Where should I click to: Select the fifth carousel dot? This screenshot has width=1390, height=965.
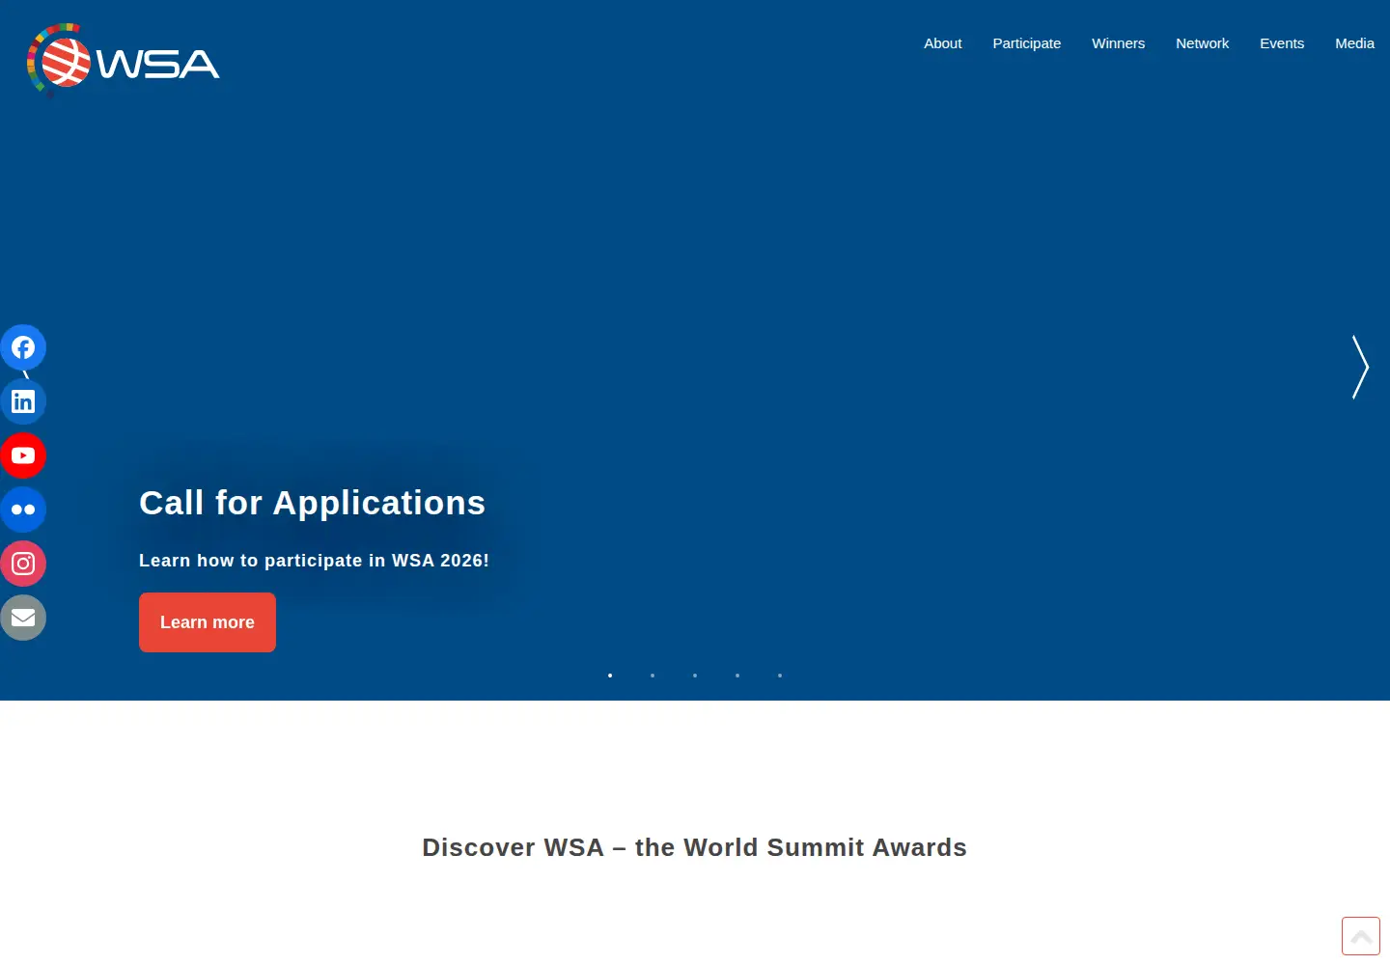pos(780,675)
